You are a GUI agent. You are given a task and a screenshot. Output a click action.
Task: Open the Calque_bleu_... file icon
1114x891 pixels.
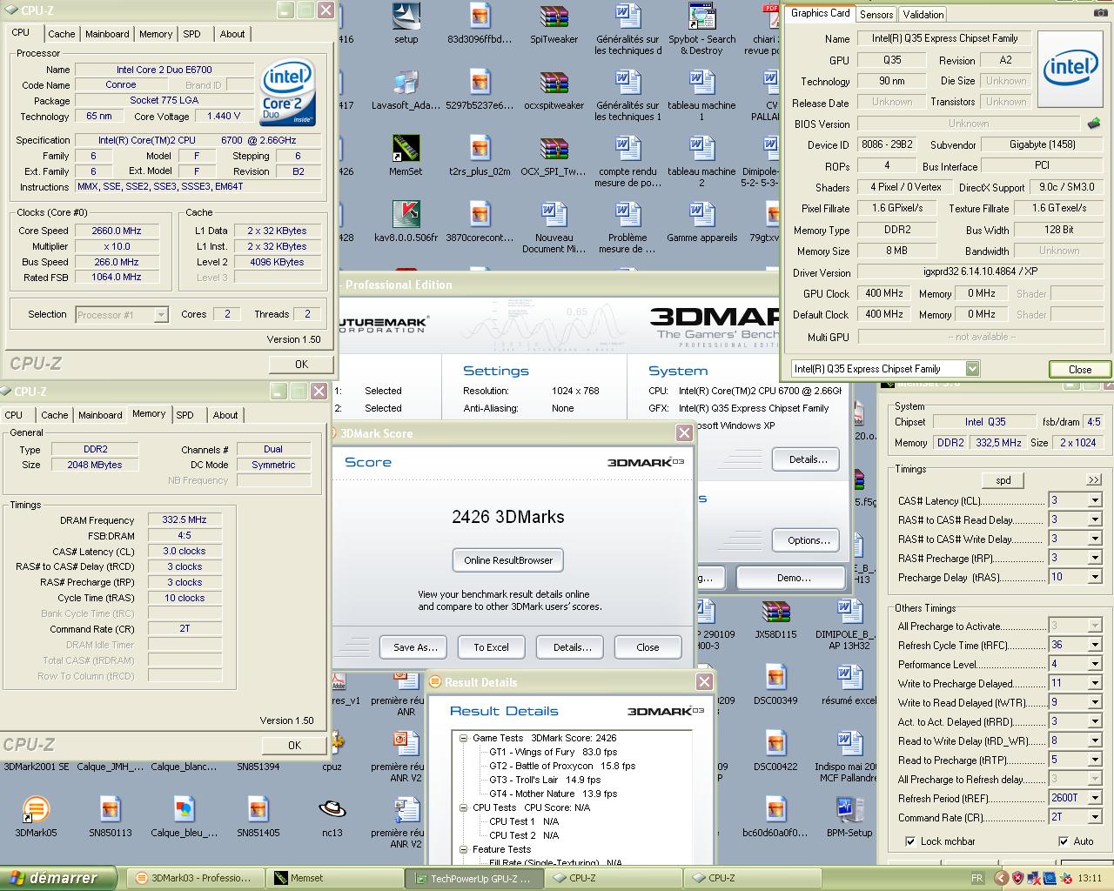click(x=184, y=810)
